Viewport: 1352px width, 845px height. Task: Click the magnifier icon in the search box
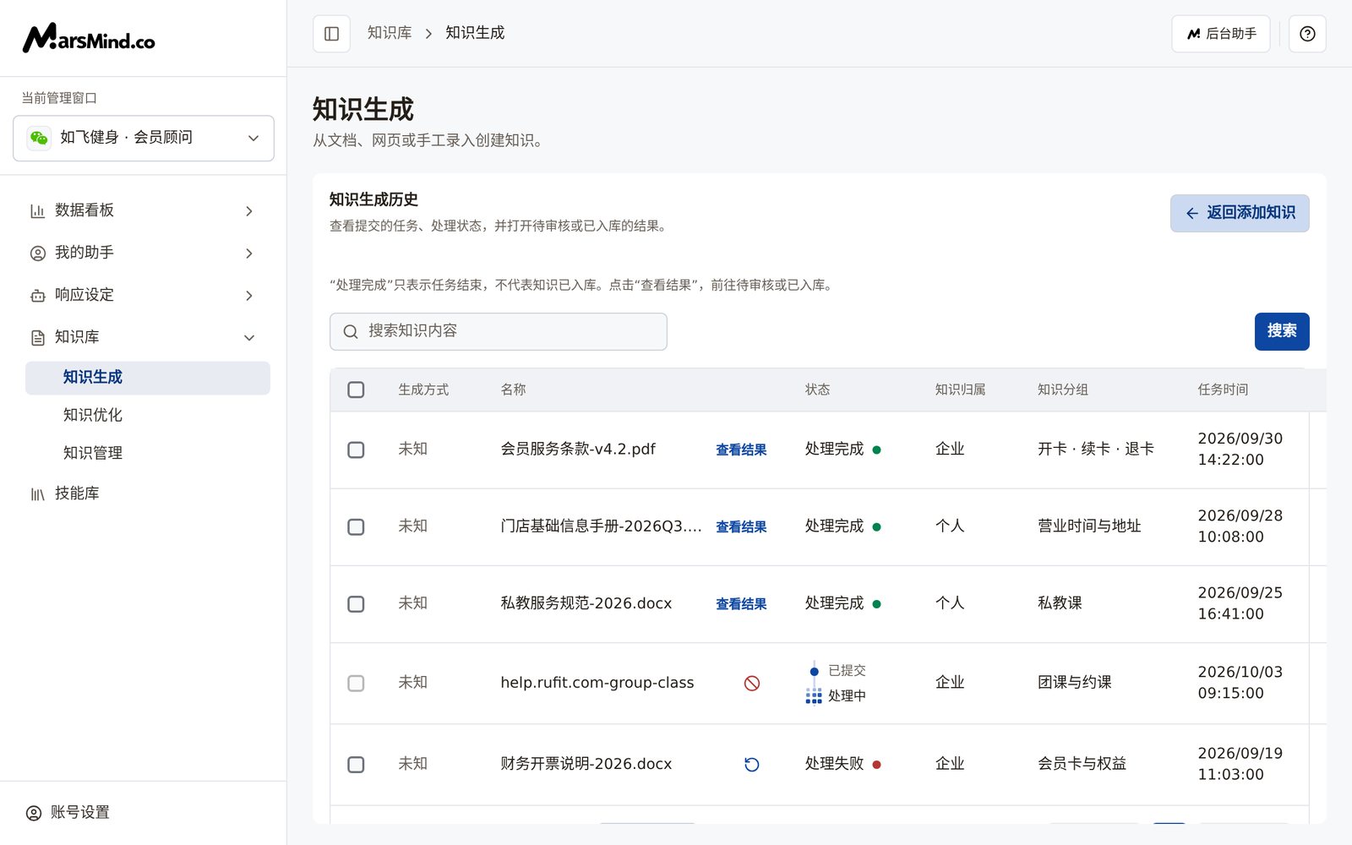pos(350,332)
